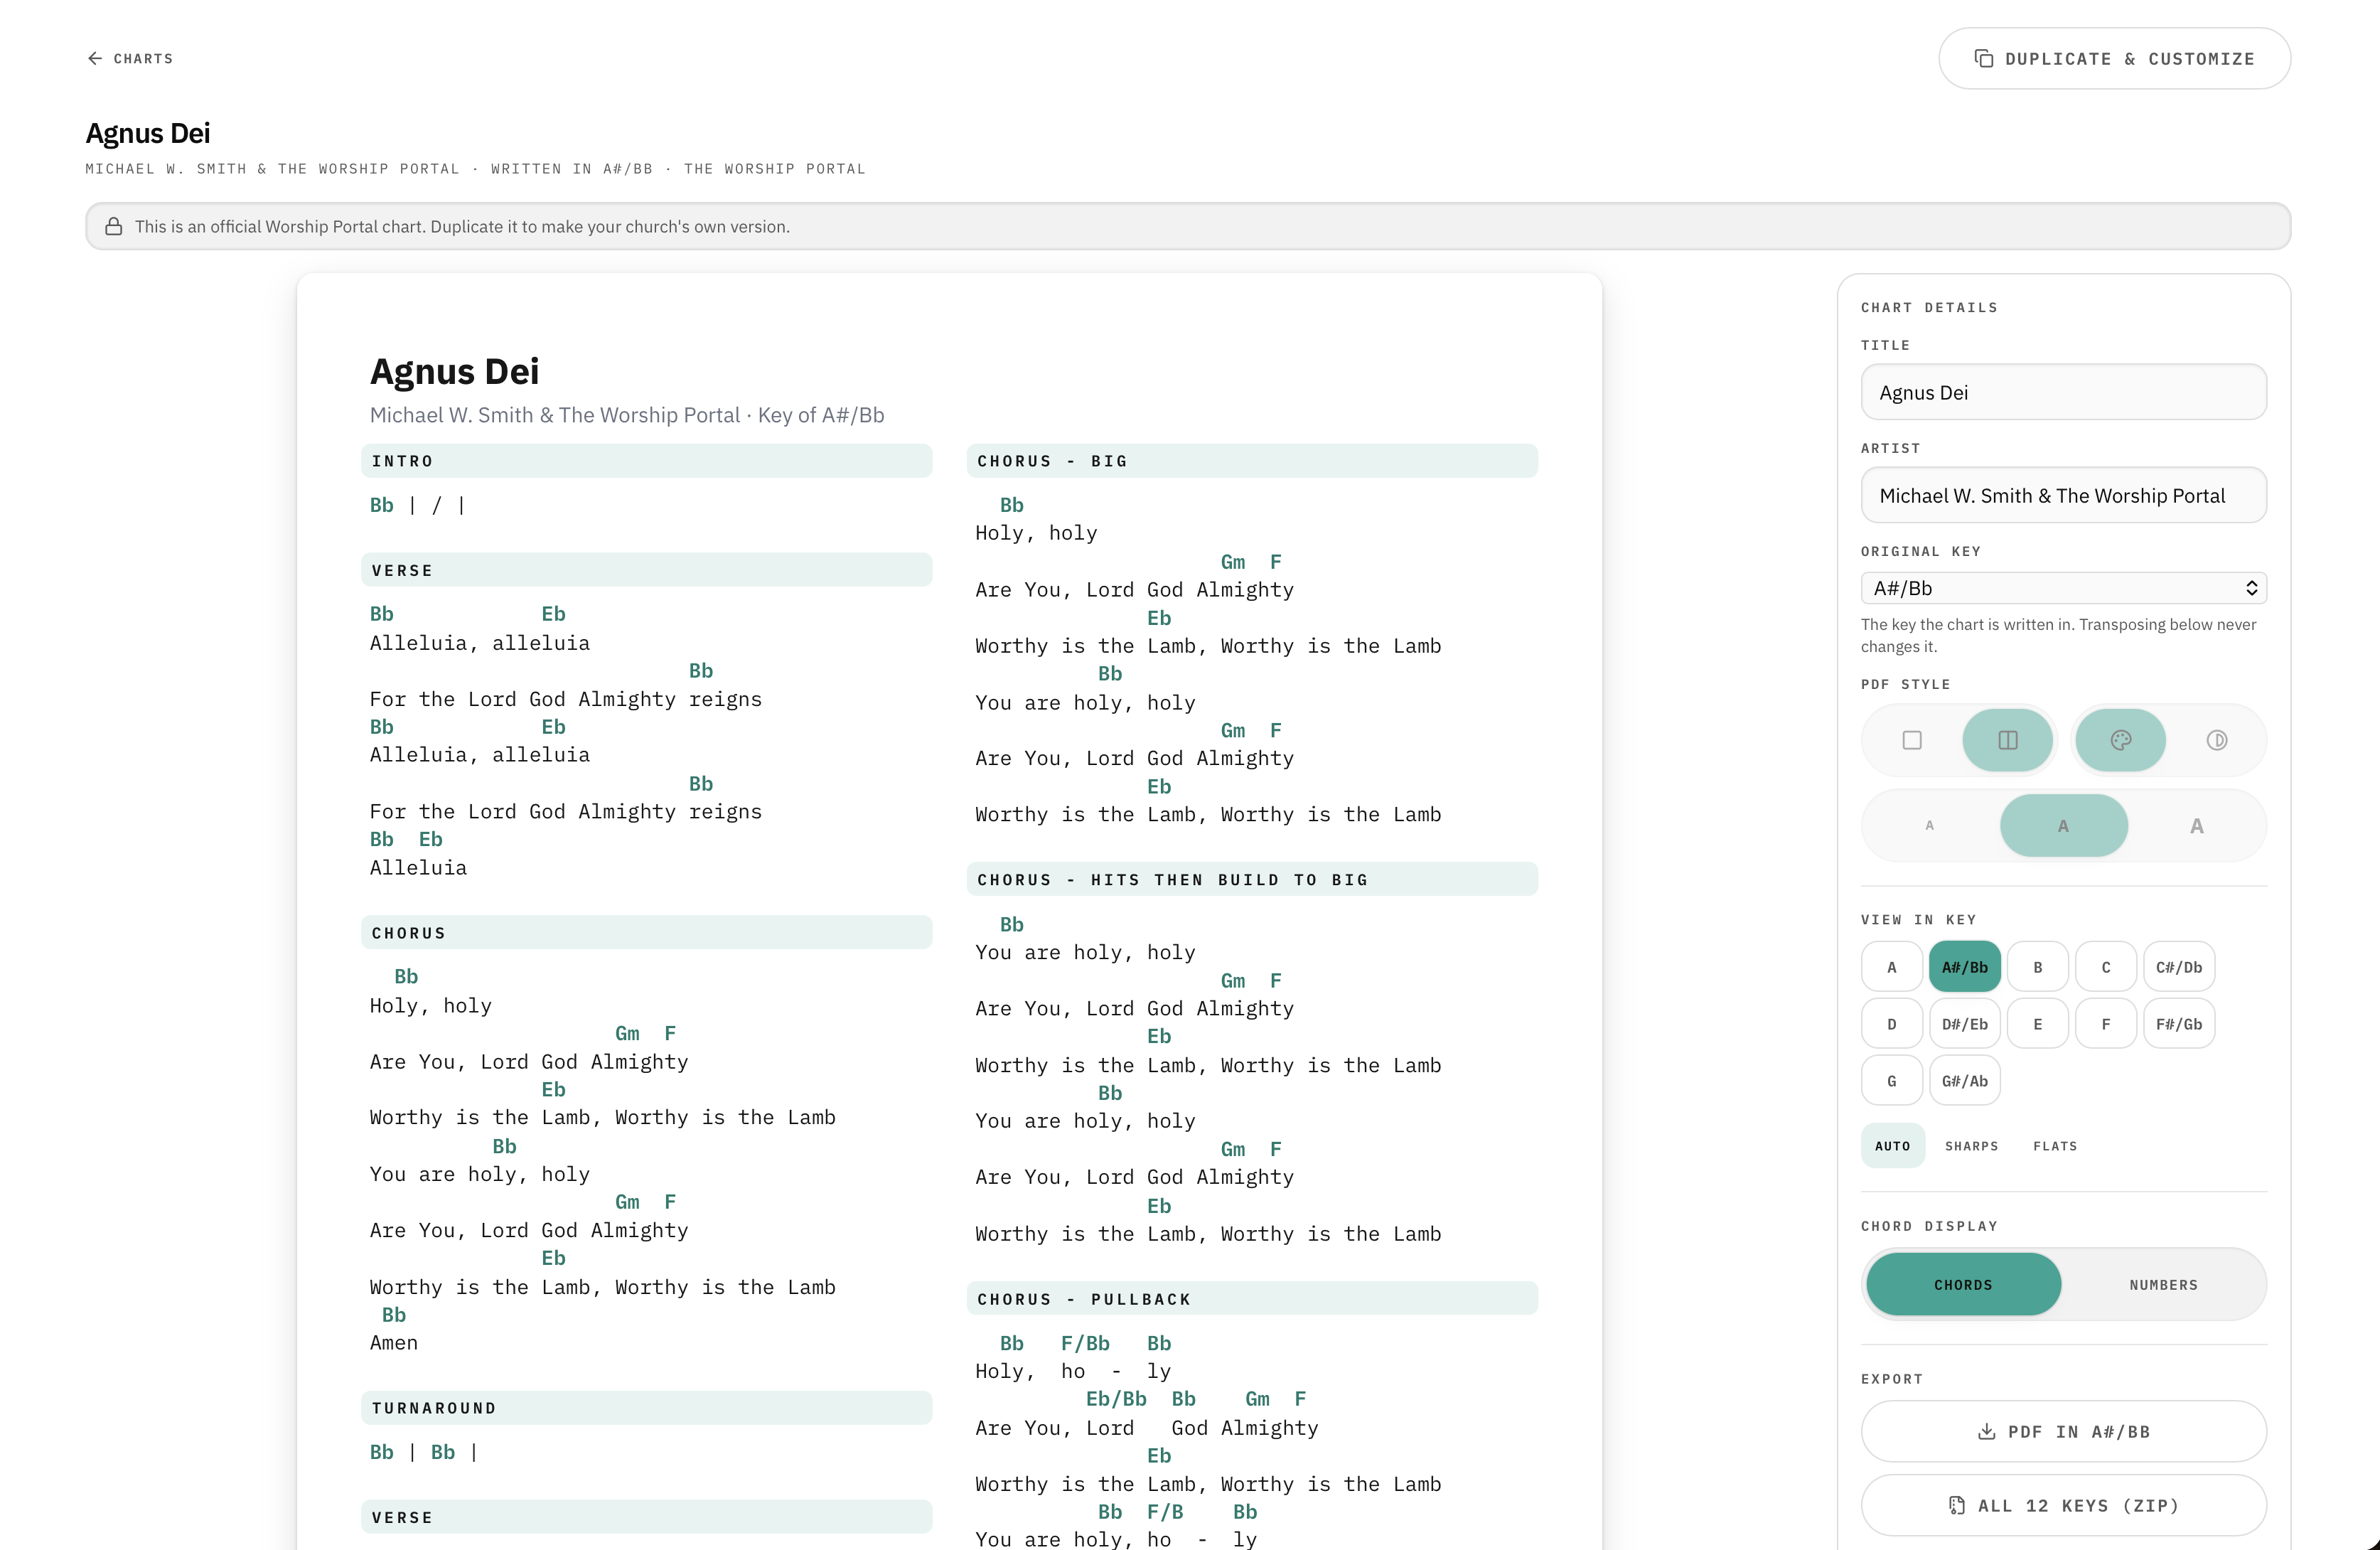Edit the Artist input field
The image size is (2380, 1550).
click(2063, 495)
